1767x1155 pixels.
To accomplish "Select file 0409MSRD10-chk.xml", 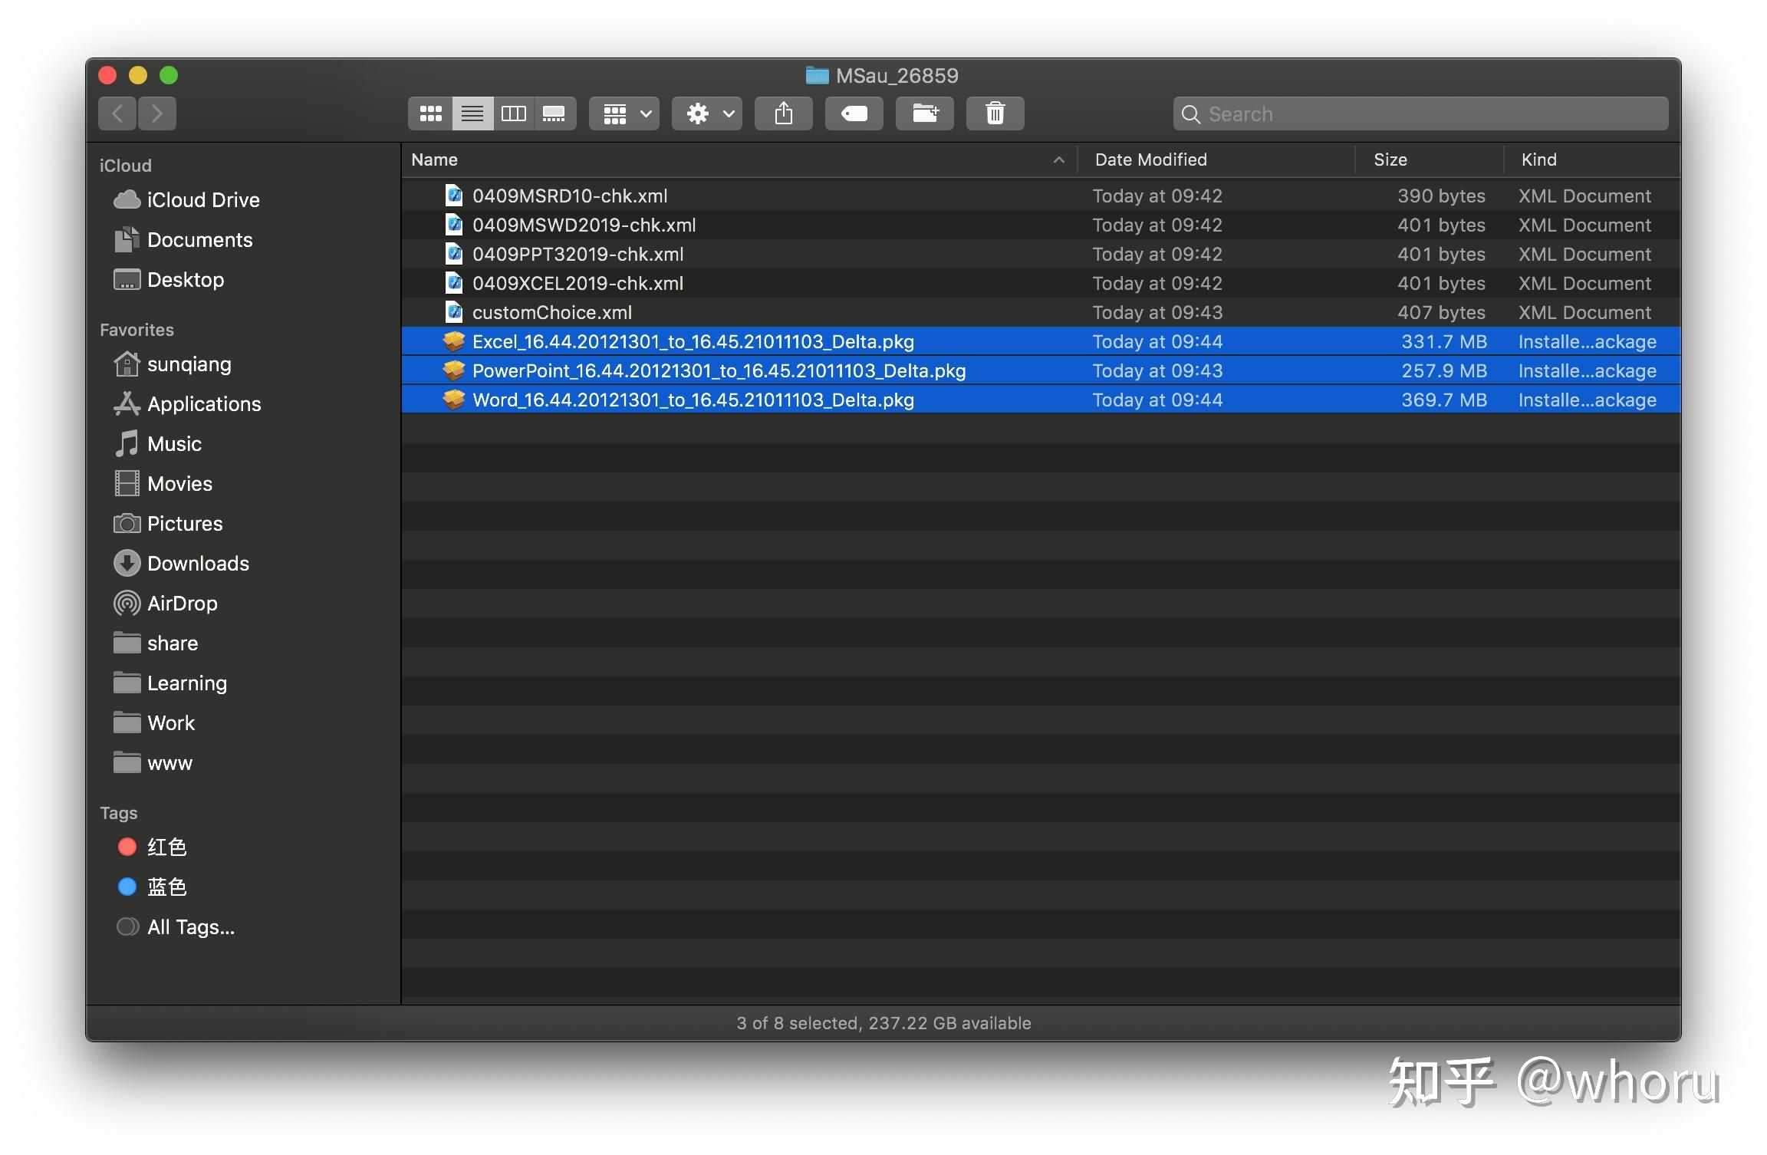I will [1041, 196].
